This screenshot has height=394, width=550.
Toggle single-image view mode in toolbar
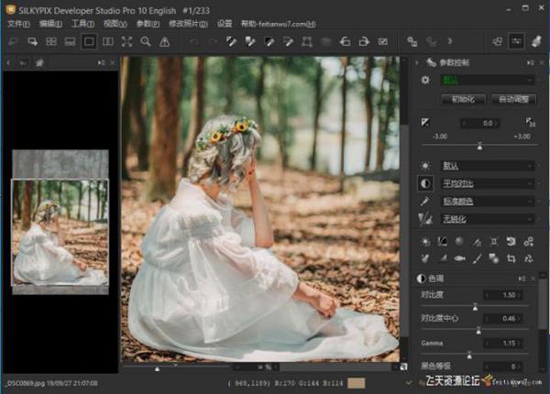pos(89,41)
